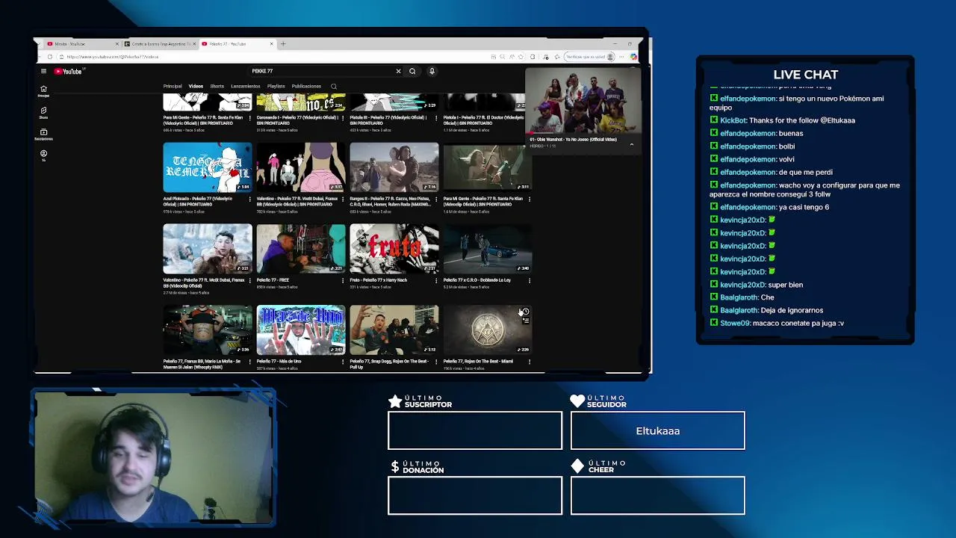Open the Fruto video thumbnail
This screenshot has height=538, width=956.
tap(394, 249)
